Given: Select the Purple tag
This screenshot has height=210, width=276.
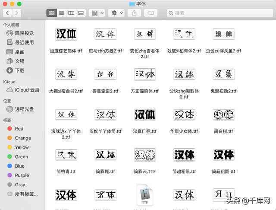Looking at the screenshot, I should tap(18, 175).
